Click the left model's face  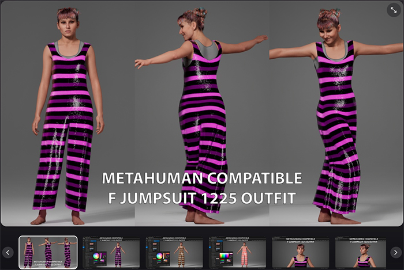[x=69, y=25]
